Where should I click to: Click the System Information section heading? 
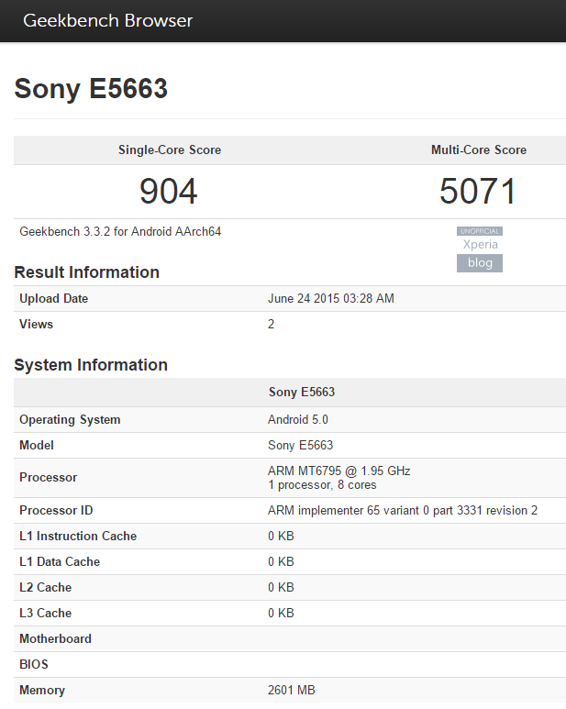point(91,365)
